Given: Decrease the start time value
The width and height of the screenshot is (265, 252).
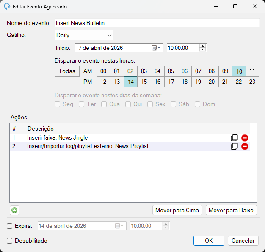Looking at the screenshot, I should 202,49.
